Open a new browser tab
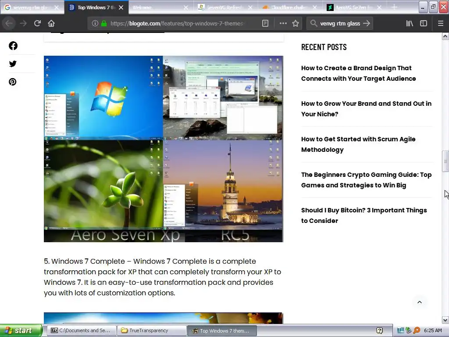The height and width of the screenshot is (337, 449). tap(394, 7)
